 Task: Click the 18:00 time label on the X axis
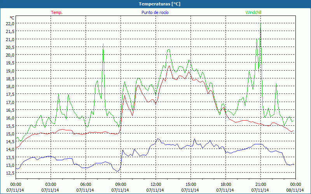click(x=226, y=185)
